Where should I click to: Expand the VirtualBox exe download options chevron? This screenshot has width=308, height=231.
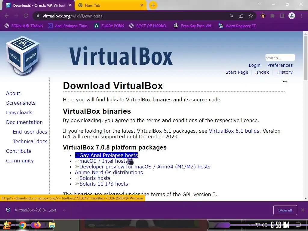[x=64, y=210]
